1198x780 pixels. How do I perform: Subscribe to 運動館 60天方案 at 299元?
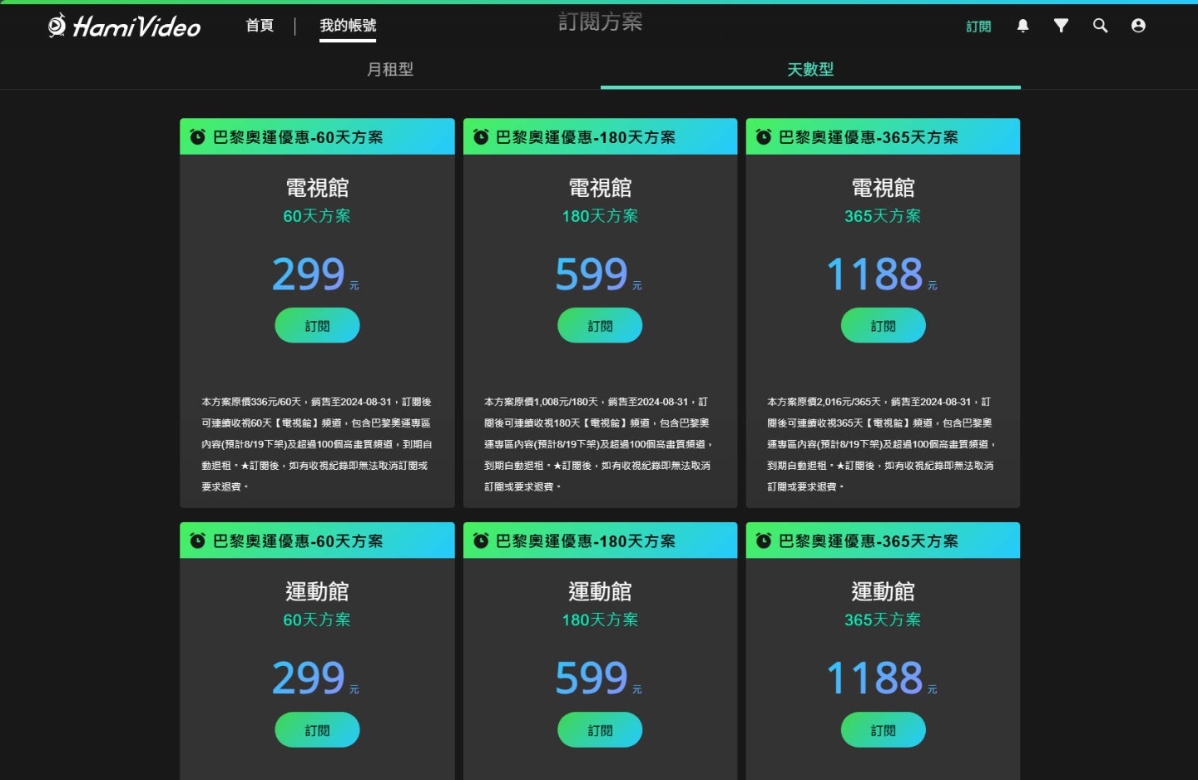[x=317, y=729]
